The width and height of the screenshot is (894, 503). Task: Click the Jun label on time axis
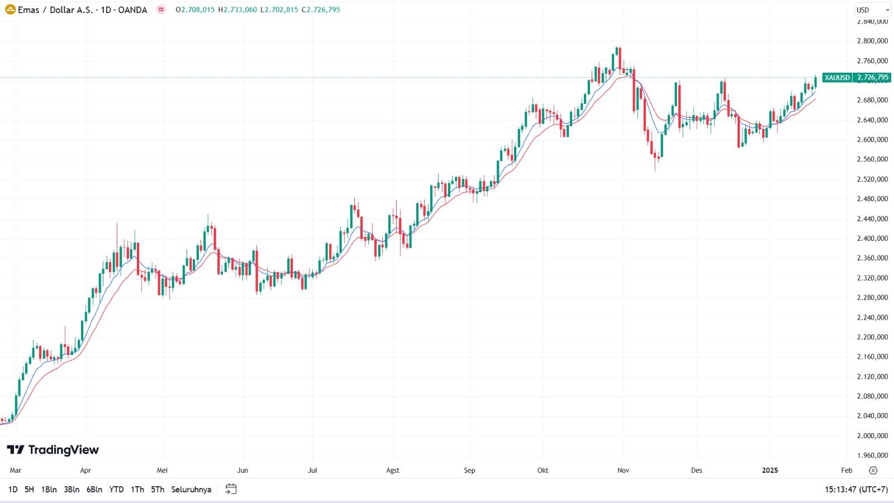242,471
